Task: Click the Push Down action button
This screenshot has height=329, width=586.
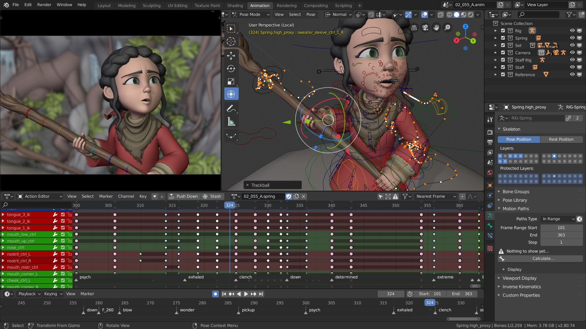Action: coord(183,196)
